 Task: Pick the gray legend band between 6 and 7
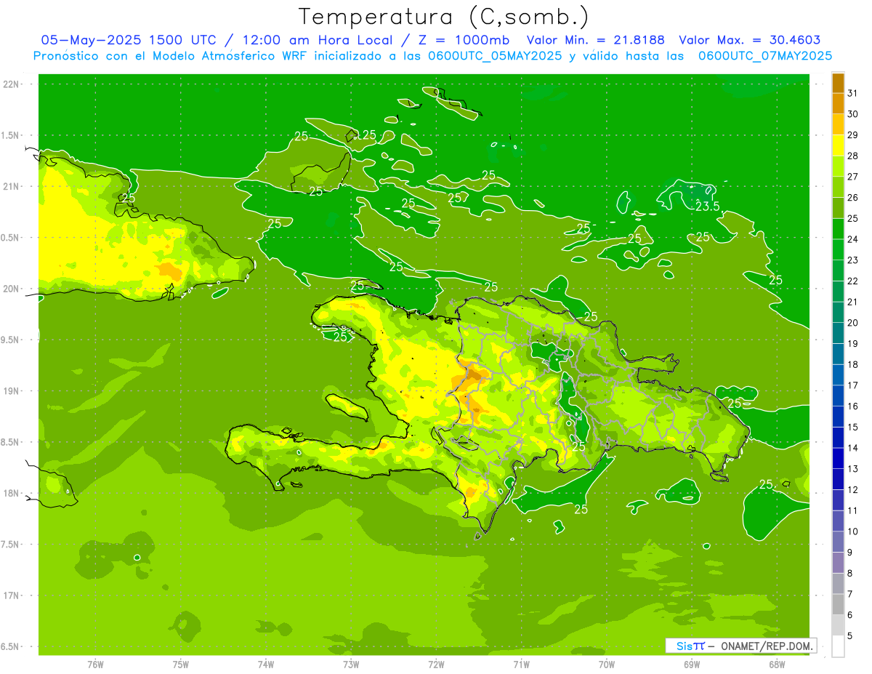pyautogui.click(x=838, y=604)
